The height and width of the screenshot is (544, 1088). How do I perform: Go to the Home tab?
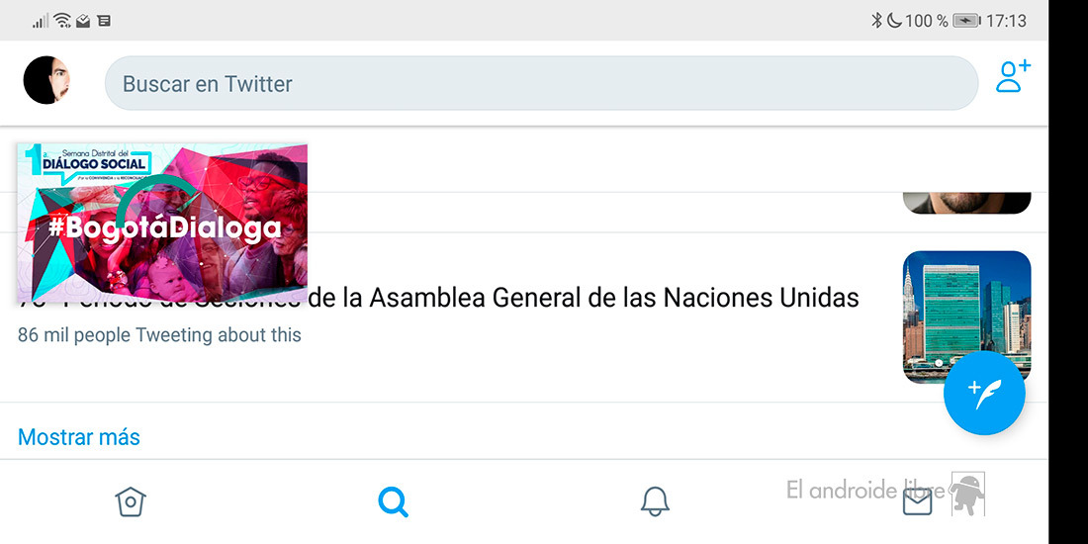(x=131, y=501)
